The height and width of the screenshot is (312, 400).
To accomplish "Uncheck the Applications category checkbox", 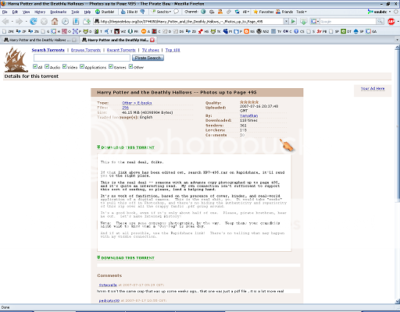I will (82, 66).
